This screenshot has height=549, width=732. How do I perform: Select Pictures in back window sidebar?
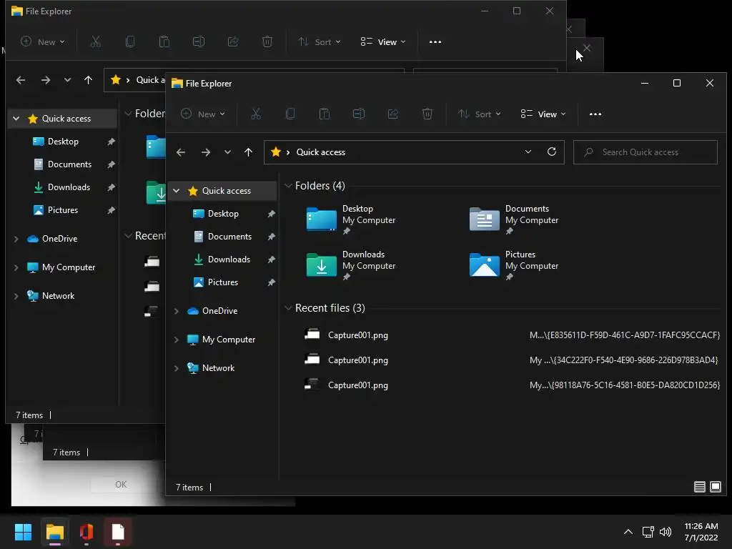tap(63, 210)
